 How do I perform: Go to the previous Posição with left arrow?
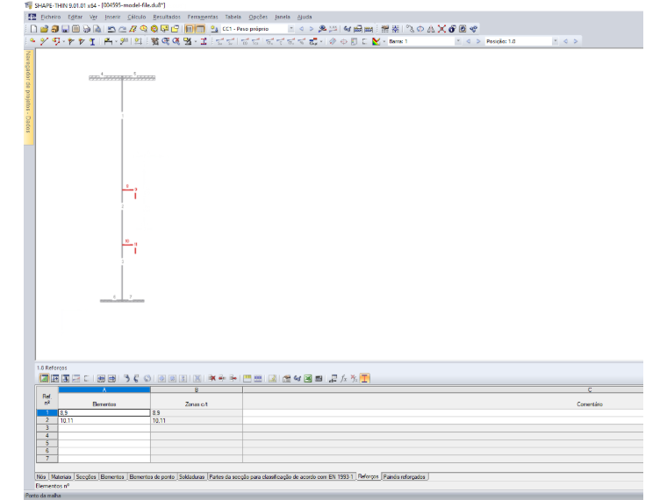click(x=566, y=41)
